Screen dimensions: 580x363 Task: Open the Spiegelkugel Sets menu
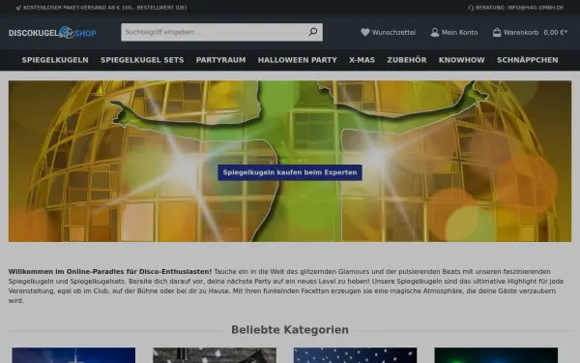click(x=142, y=60)
